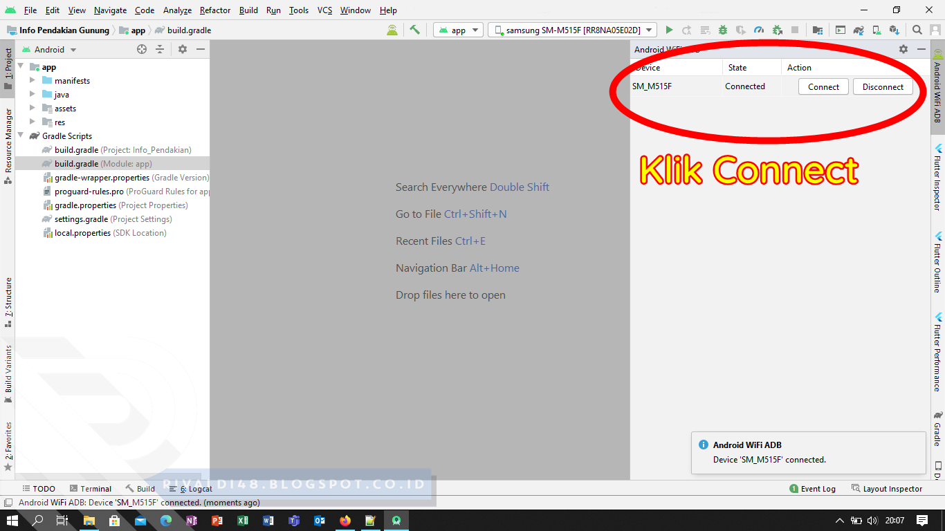This screenshot has height=531, width=945.
Task: Open the Device Manager phone icon
Action: click(876, 30)
